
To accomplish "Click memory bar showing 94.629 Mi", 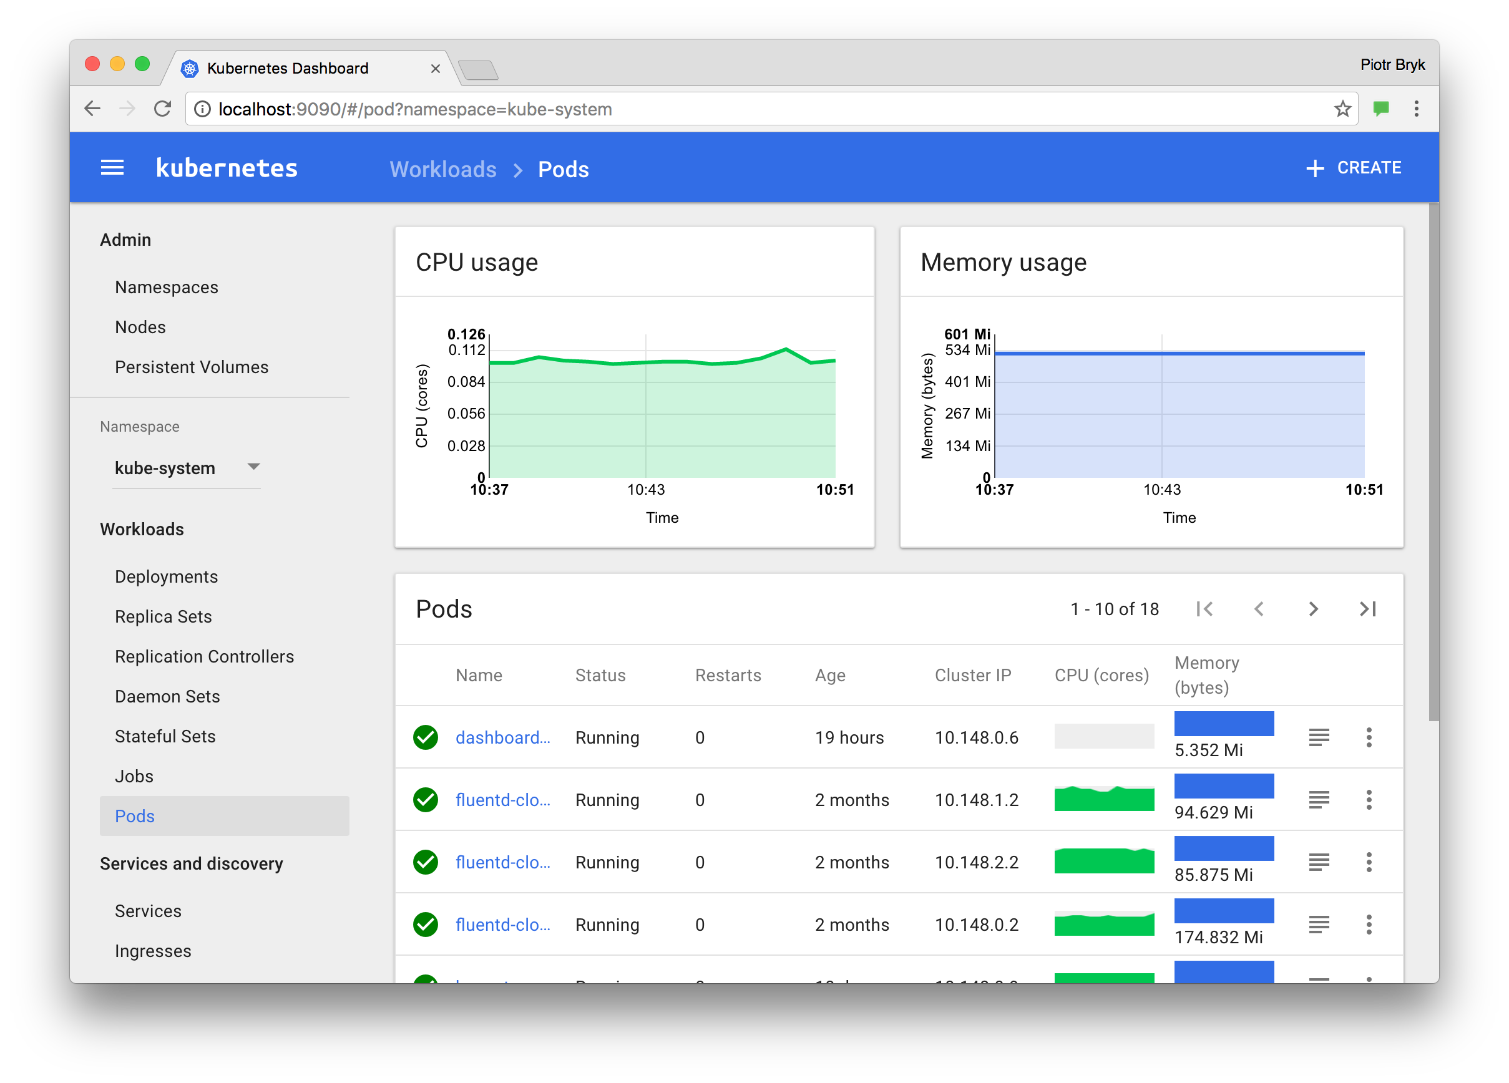I will pos(1224,785).
